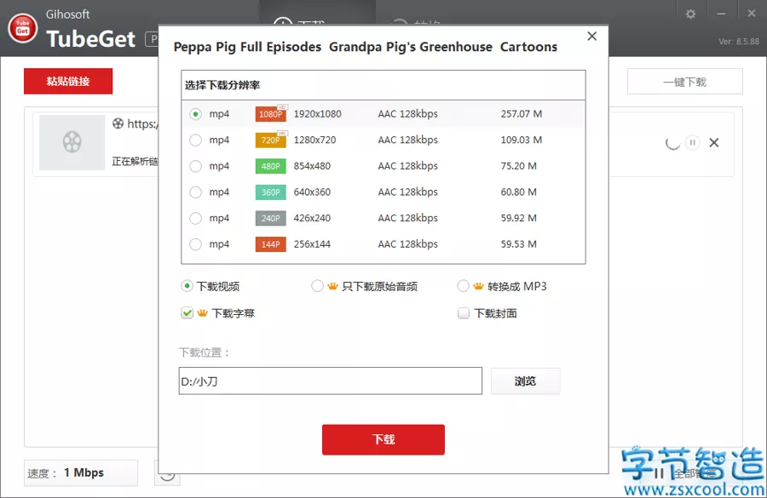Click "AAC 128kbps" in the 1920x1080 row

[408, 114]
